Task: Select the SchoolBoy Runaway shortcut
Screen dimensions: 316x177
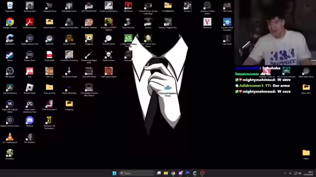Action: point(69,55)
